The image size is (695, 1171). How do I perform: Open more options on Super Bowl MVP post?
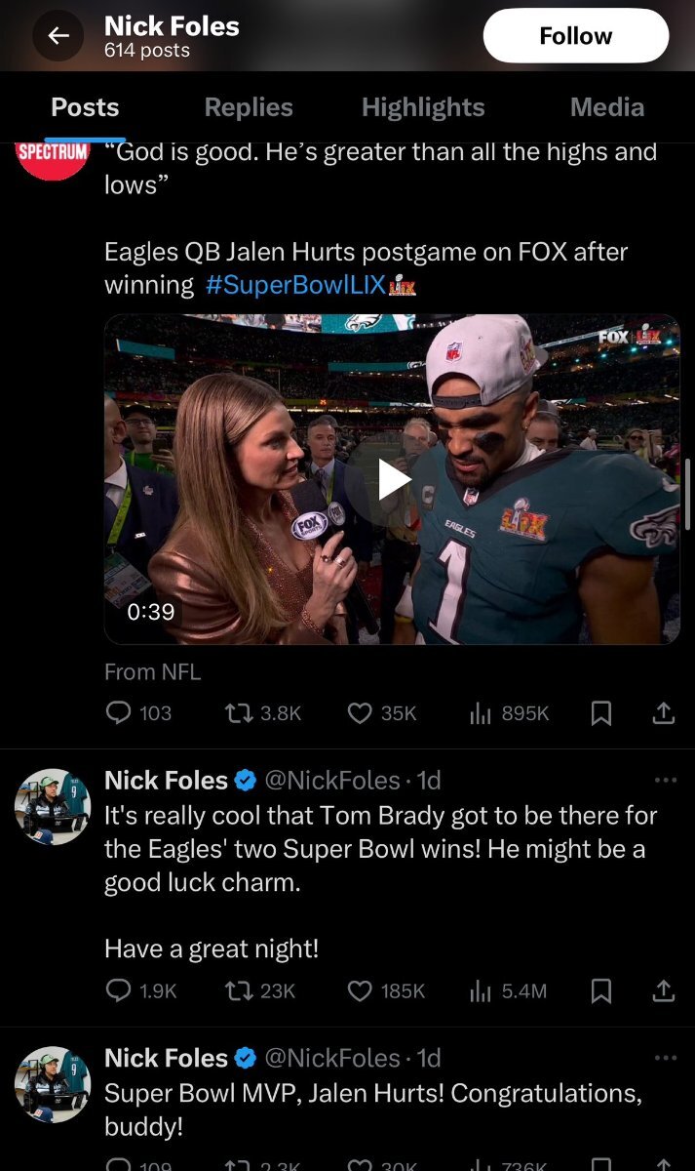pos(665,1057)
